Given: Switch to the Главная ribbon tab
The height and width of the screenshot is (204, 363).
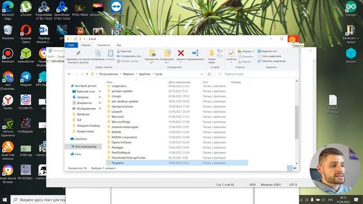Looking at the screenshot, I should point(86,45).
